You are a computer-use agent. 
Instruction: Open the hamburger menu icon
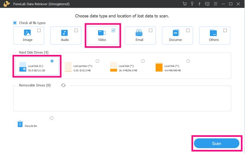216,4
